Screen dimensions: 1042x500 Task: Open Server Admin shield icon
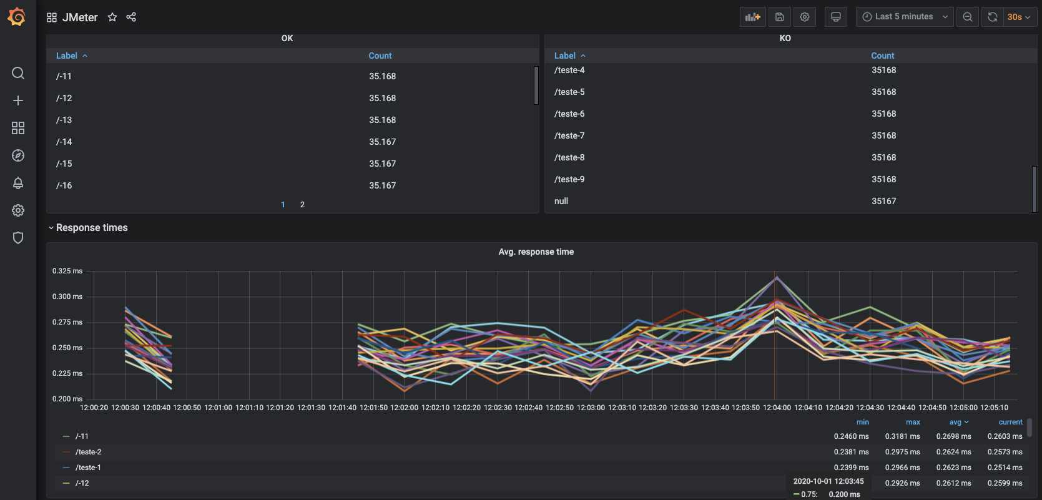tap(18, 238)
